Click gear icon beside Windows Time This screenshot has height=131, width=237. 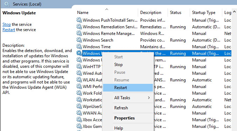coord(79,46)
